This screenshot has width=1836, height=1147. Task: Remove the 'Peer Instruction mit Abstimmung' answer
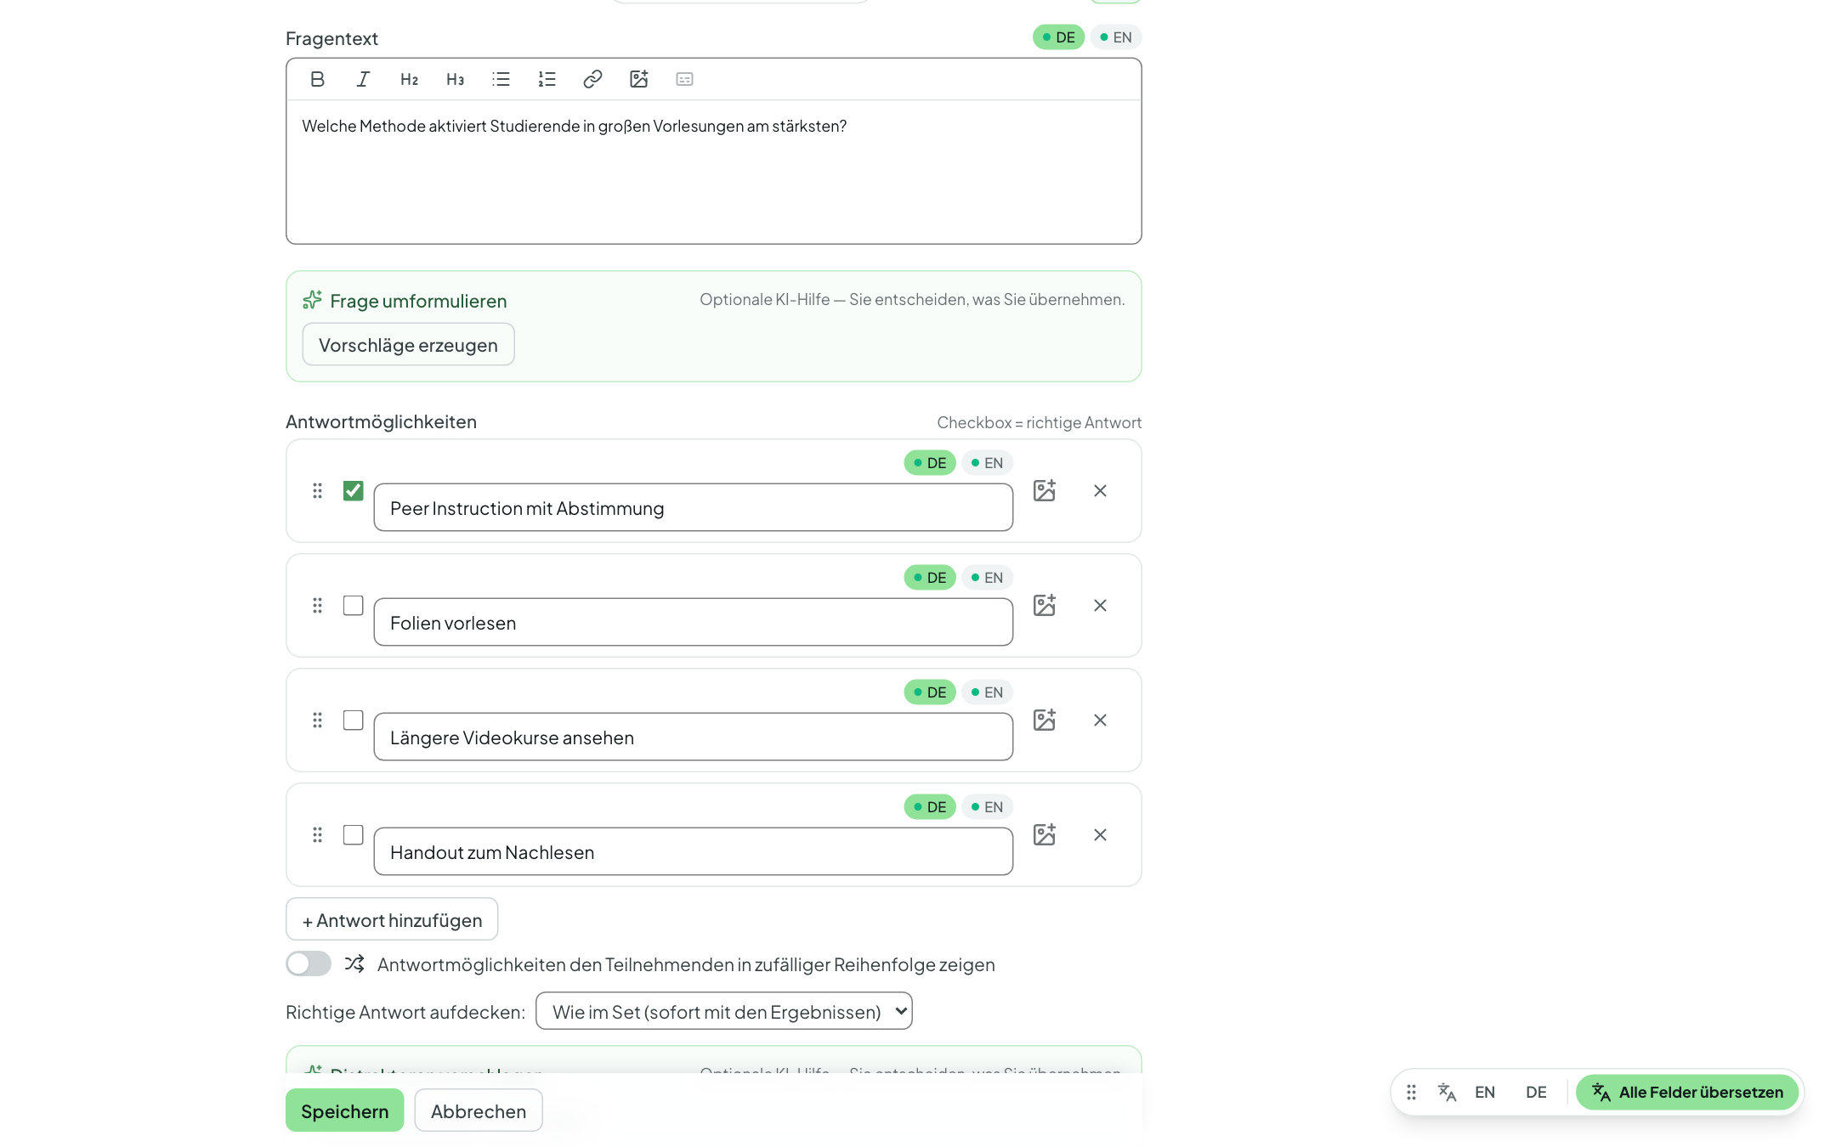click(1100, 490)
